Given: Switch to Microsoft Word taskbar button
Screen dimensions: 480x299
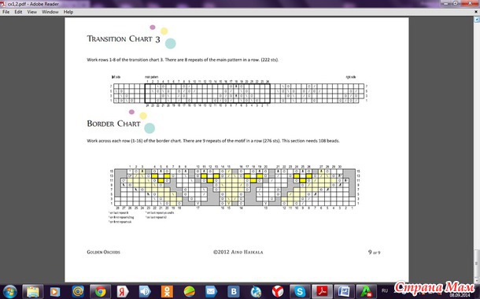Looking at the screenshot, I should [344, 292].
